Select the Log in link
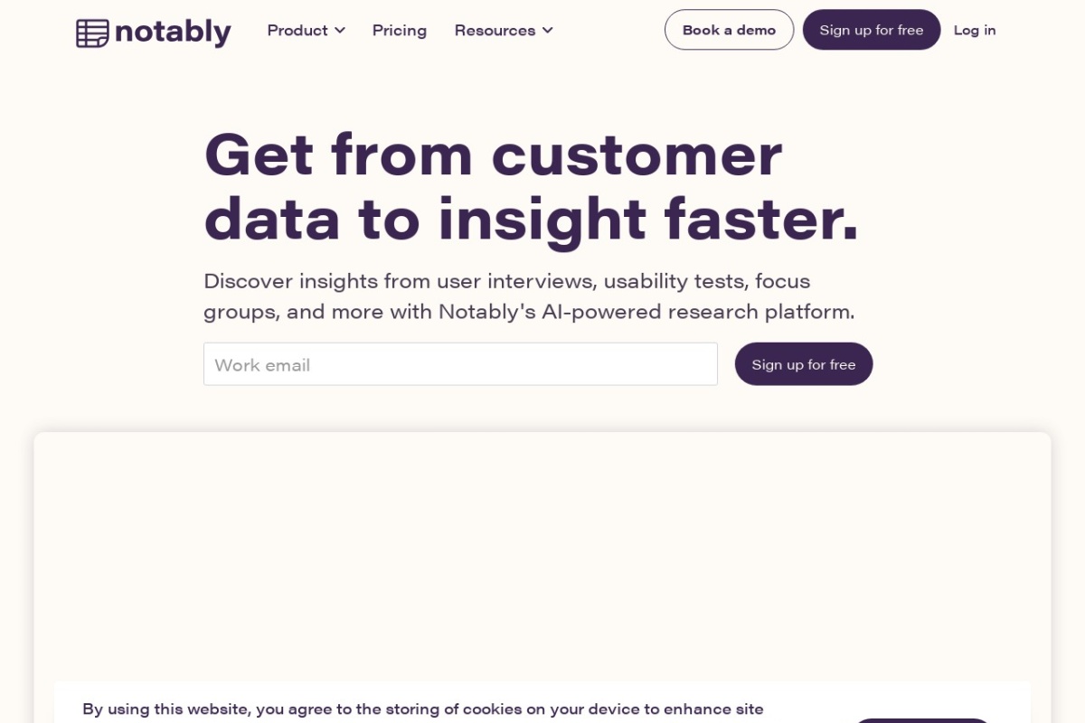Screen dimensions: 1085x723 (975, 30)
